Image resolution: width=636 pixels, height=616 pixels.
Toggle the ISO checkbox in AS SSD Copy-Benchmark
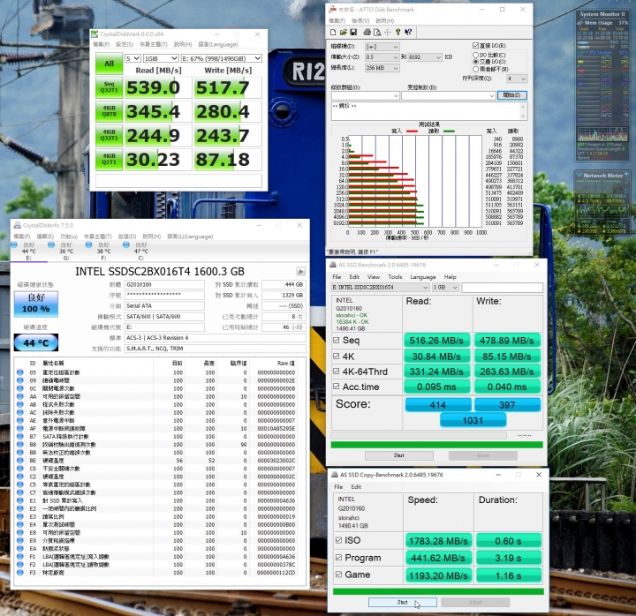coord(338,540)
